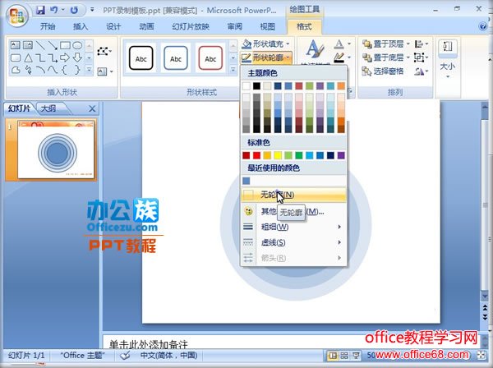Image resolution: width=493 pixels, height=368 pixels.
Task: Select the recently used blue color swatch
Action: click(246, 181)
